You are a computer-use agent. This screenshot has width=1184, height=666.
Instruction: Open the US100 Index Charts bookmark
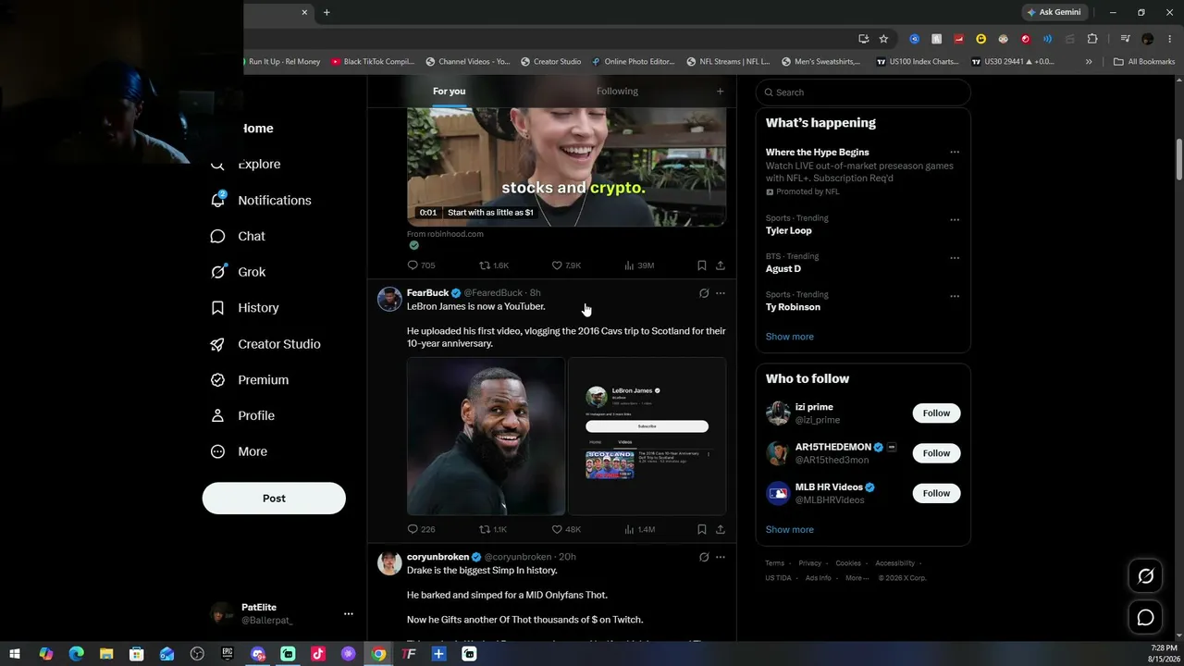(917, 62)
